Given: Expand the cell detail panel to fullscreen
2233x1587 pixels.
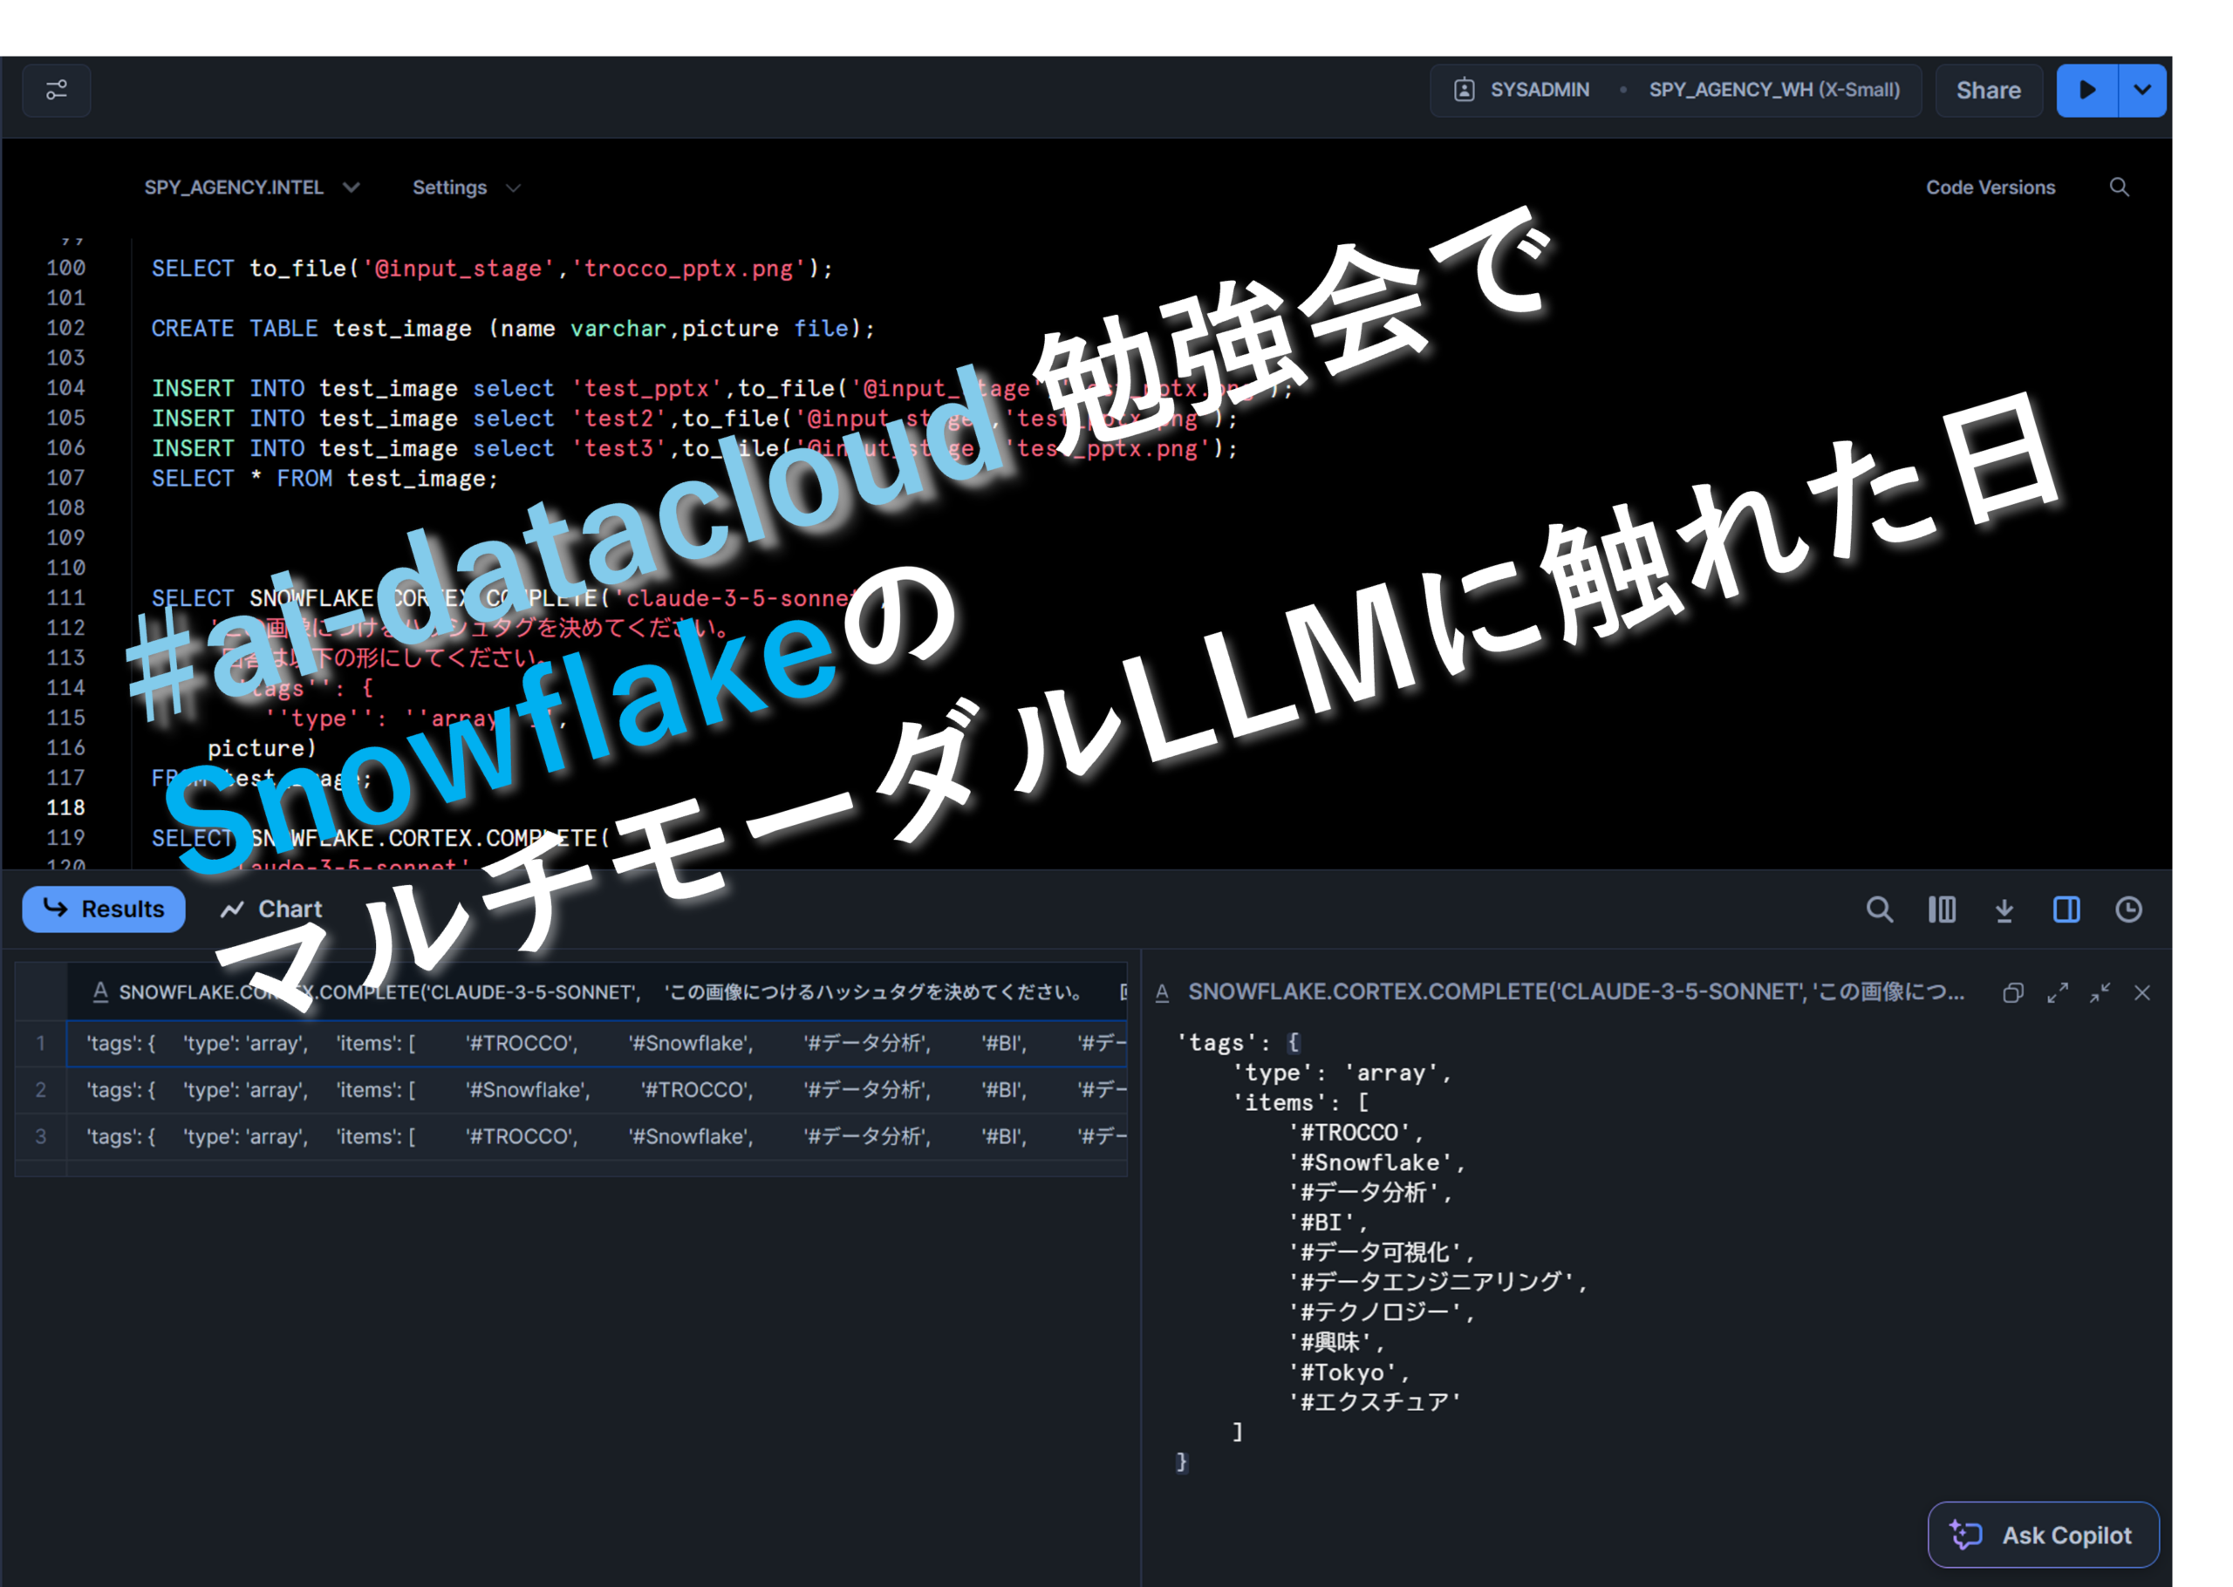Looking at the screenshot, I should (x=2057, y=993).
